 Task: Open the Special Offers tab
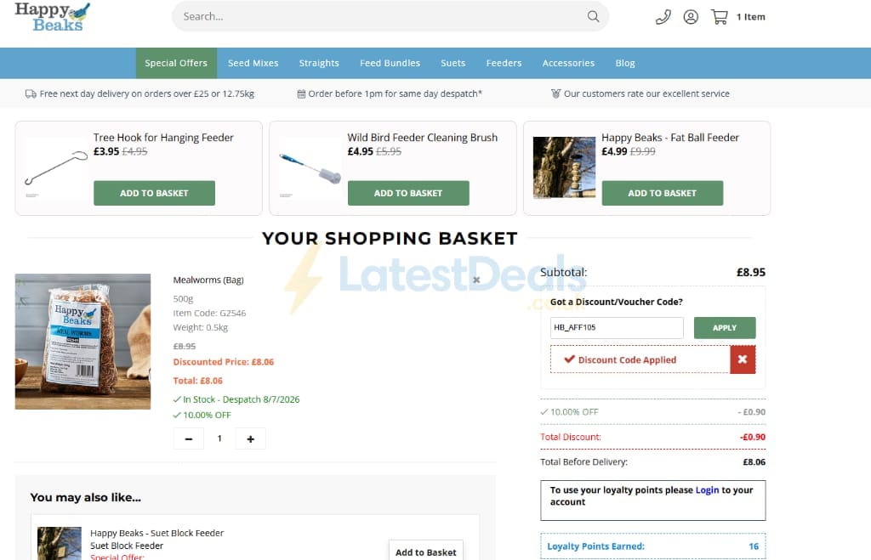(176, 63)
